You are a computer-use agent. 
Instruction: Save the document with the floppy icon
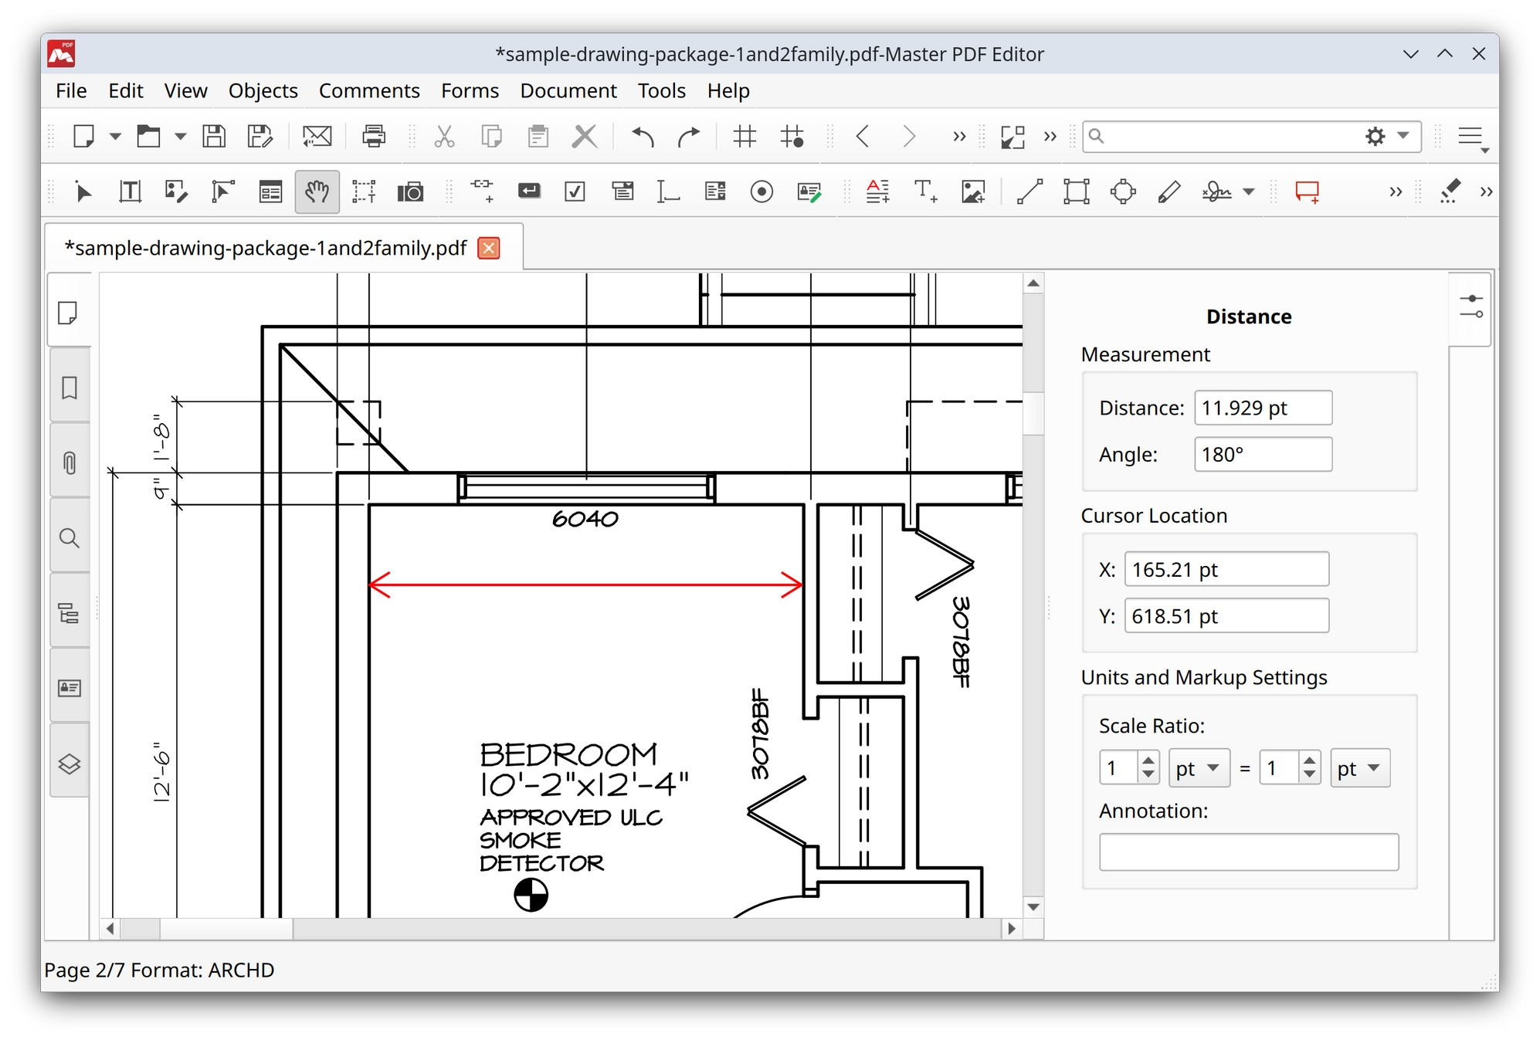coord(214,137)
